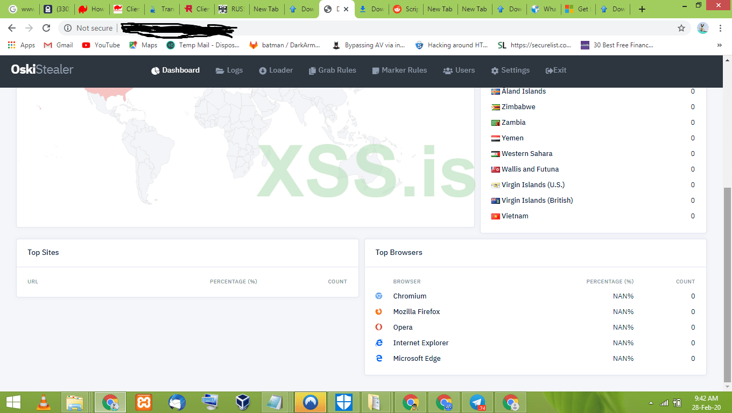Screen dimensions: 732x413
Task: Open Chrome's three-dot menu
Action: (x=720, y=27)
